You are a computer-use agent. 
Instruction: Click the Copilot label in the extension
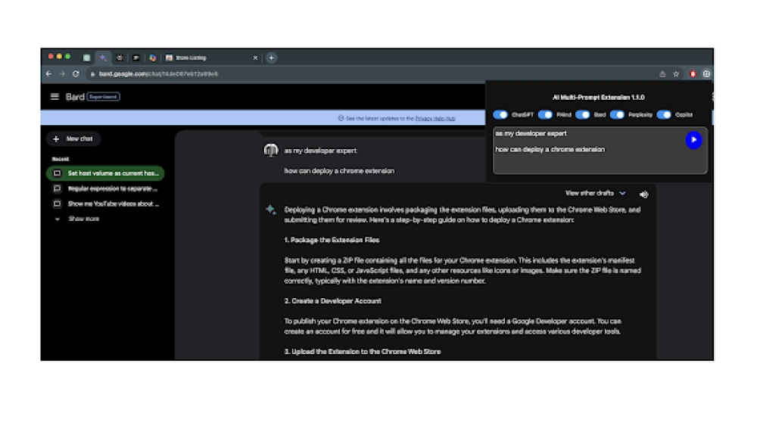click(684, 115)
